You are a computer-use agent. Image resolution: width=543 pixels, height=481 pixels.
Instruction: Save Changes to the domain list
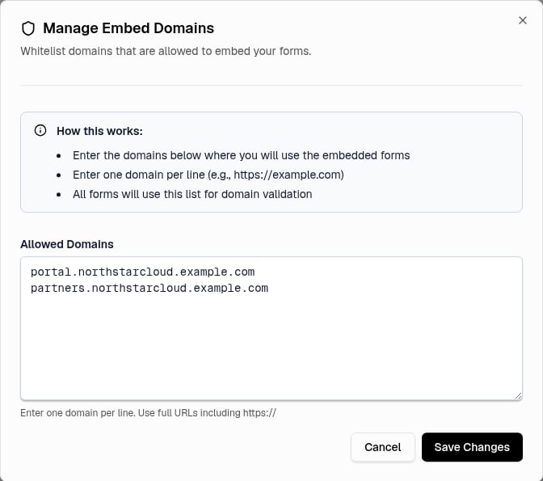pyautogui.click(x=472, y=447)
